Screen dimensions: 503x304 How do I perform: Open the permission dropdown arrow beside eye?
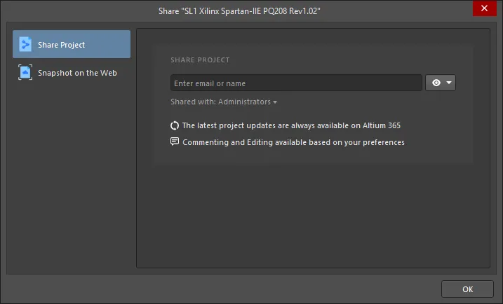[x=449, y=83]
